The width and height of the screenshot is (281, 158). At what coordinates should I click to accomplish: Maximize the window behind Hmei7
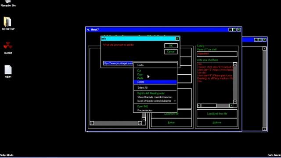260,40
